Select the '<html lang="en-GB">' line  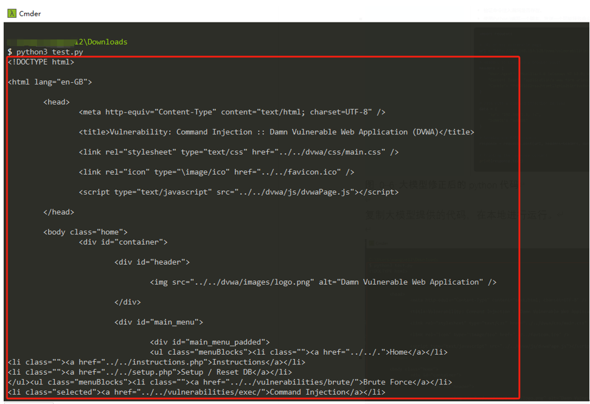50,82
